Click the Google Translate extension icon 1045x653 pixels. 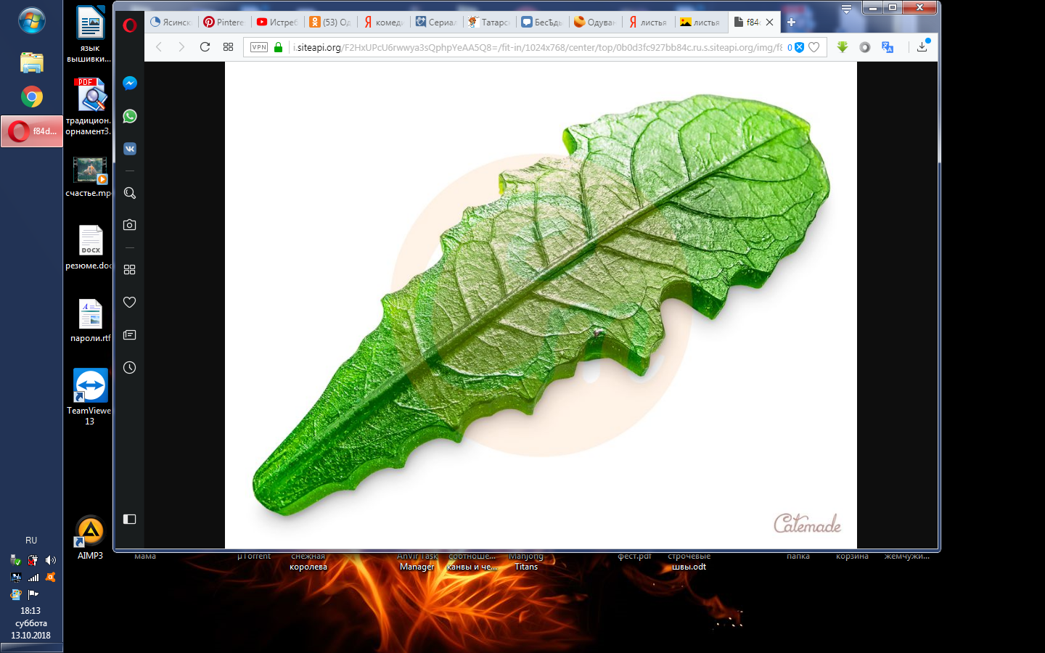coord(888,47)
